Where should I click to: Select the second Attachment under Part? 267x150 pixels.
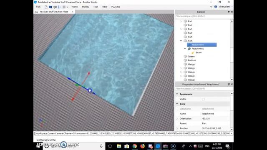point(197,49)
